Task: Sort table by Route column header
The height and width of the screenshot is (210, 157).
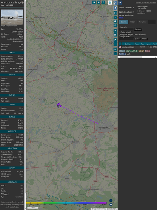Action: tap(137, 44)
